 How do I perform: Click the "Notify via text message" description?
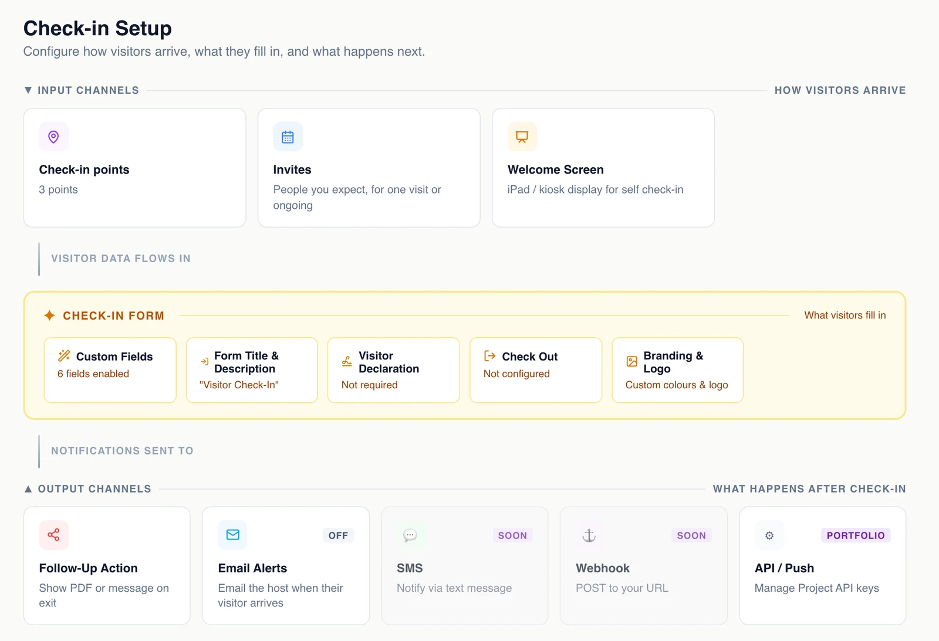454,588
